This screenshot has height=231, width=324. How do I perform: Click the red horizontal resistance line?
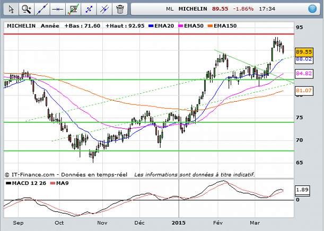click(x=149, y=34)
